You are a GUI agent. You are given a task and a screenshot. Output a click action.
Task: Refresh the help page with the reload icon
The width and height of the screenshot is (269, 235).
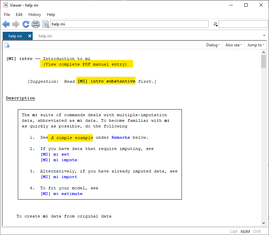coord(26,24)
